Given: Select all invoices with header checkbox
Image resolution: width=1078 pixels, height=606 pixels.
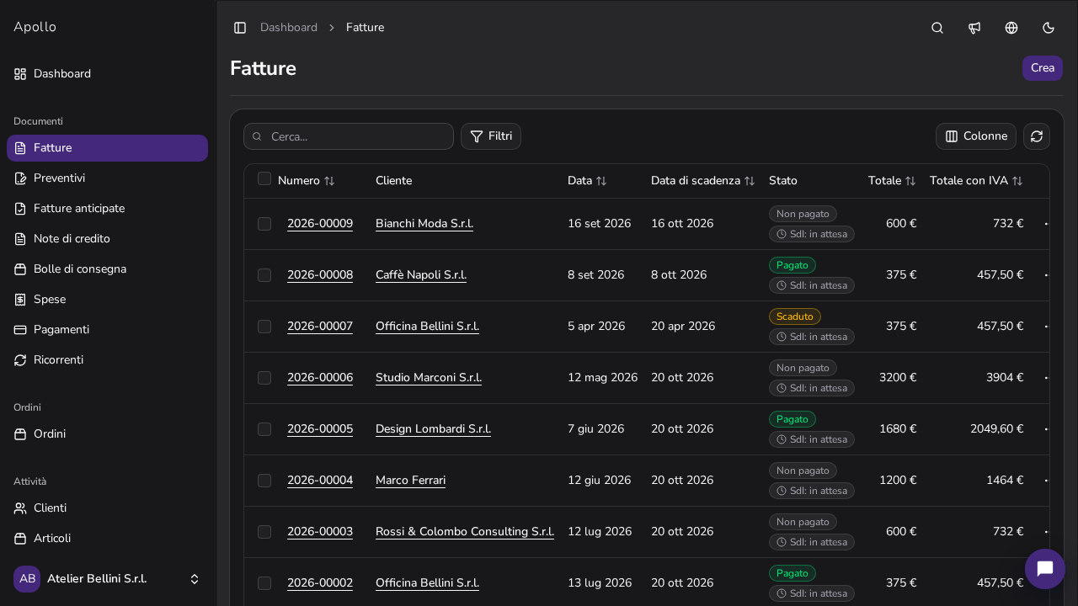Looking at the screenshot, I should [x=264, y=178].
